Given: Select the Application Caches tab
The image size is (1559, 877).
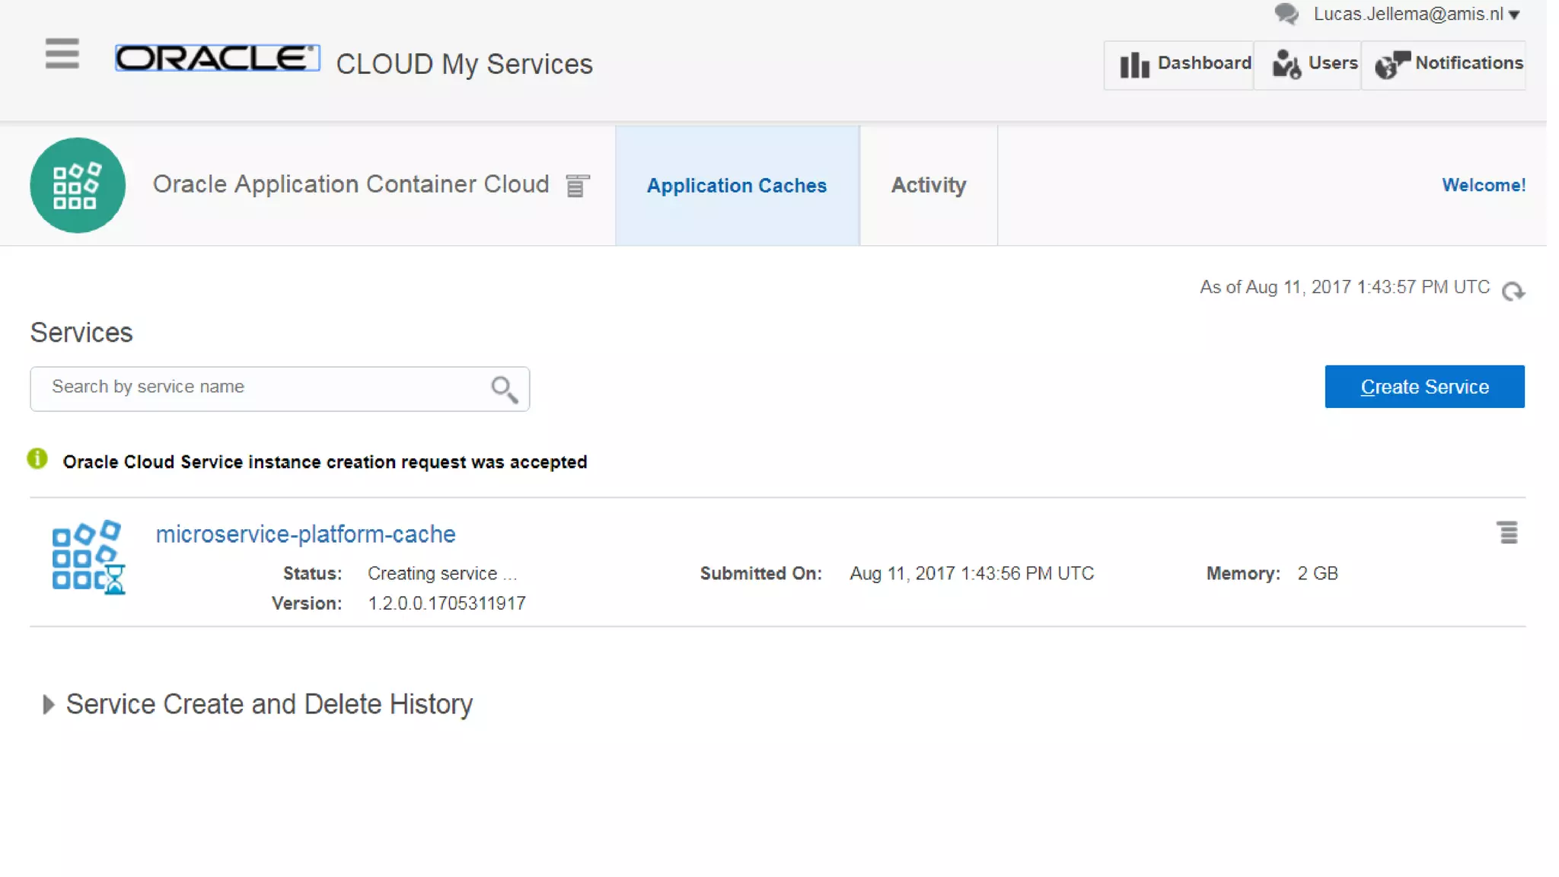Looking at the screenshot, I should (x=736, y=185).
